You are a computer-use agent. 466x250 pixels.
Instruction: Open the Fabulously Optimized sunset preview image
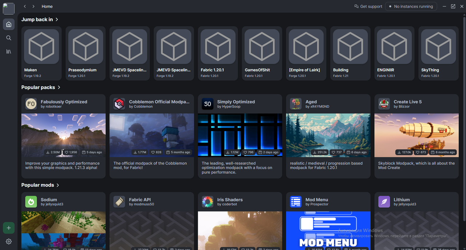click(x=63, y=135)
